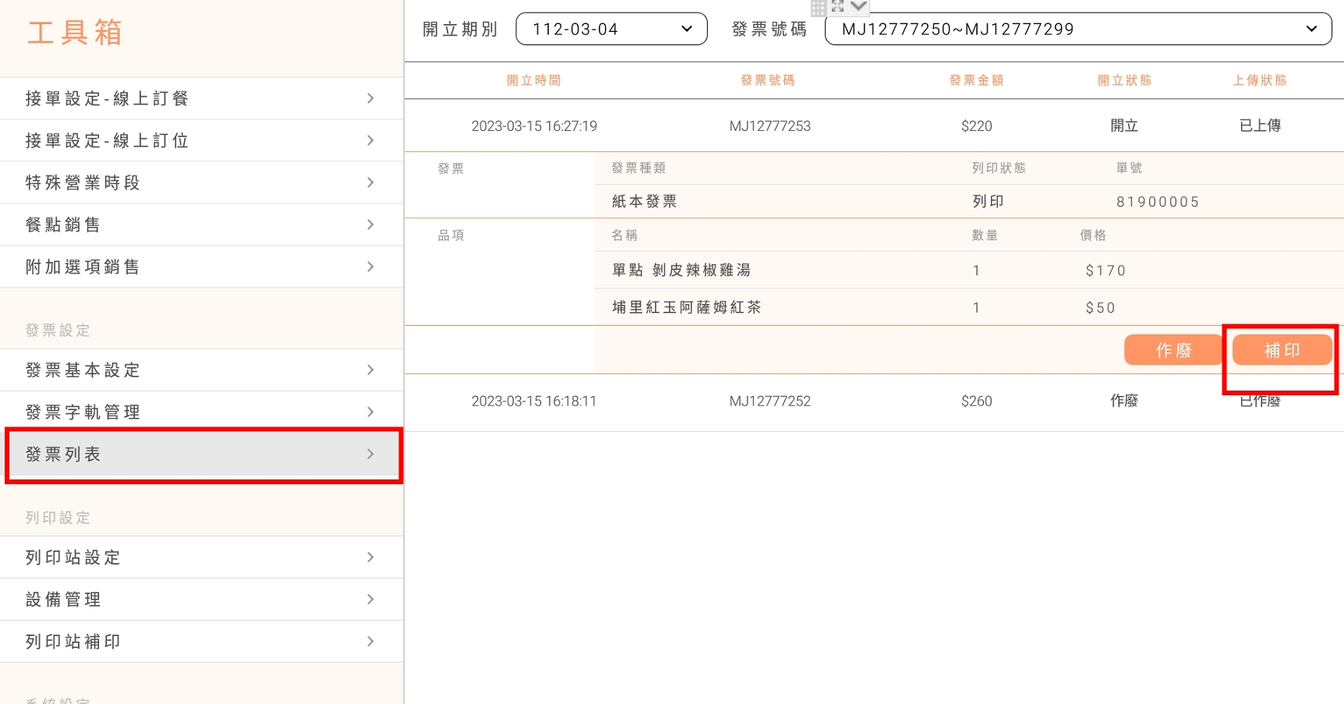Click the arrow beside 接單設定-線上訂餐
Screen dimensions: 1344x704
coord(370,98)
